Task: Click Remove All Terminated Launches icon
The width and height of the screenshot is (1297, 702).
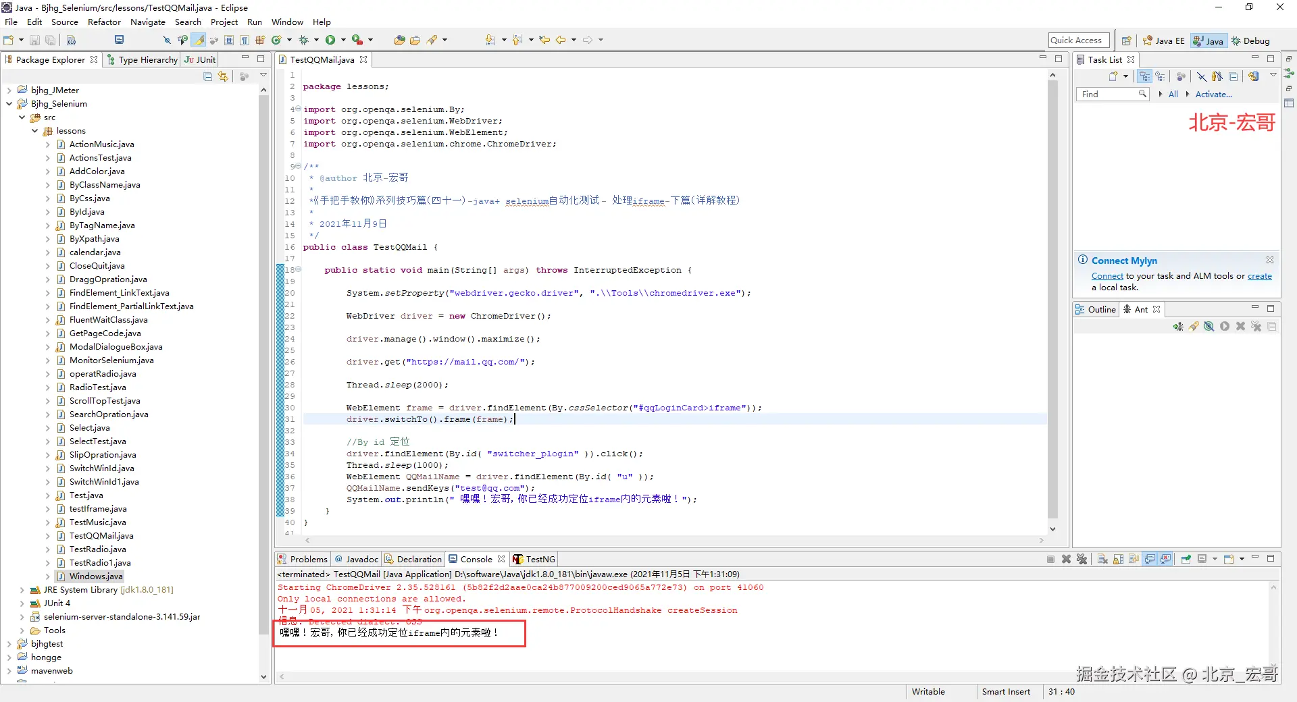Action: (1082, 559)
